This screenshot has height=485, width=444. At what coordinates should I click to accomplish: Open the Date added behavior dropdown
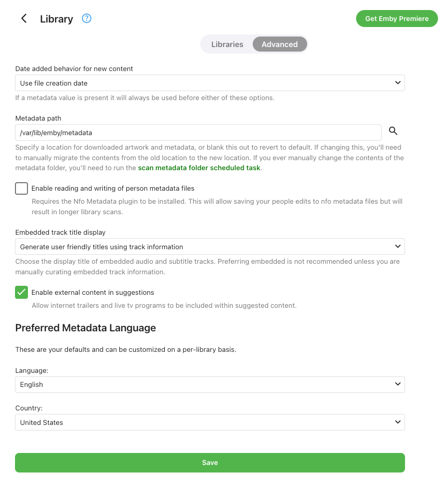pos(210,83)
